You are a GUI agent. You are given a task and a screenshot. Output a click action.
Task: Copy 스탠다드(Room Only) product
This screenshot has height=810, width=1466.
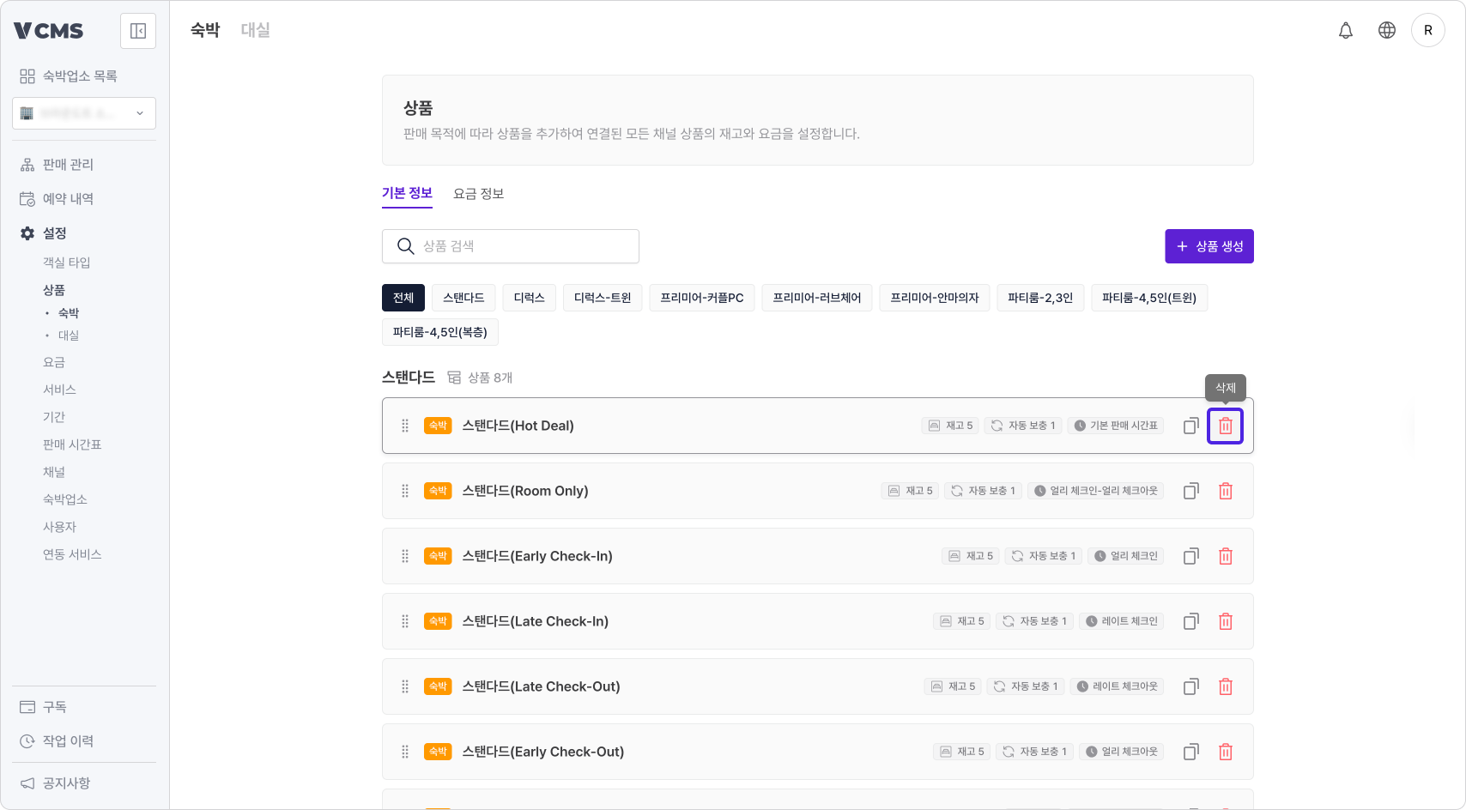(1191, 491)
